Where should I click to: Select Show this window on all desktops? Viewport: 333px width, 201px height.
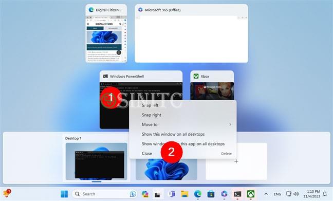(x=182, y=134)
